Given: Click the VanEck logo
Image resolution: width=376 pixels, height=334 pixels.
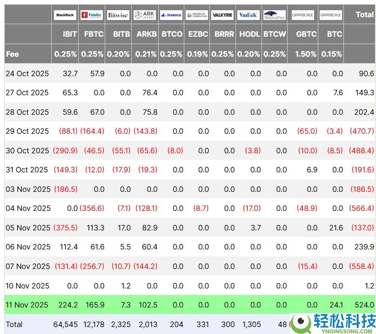Looking at the screenshot, I should point(248,15).
